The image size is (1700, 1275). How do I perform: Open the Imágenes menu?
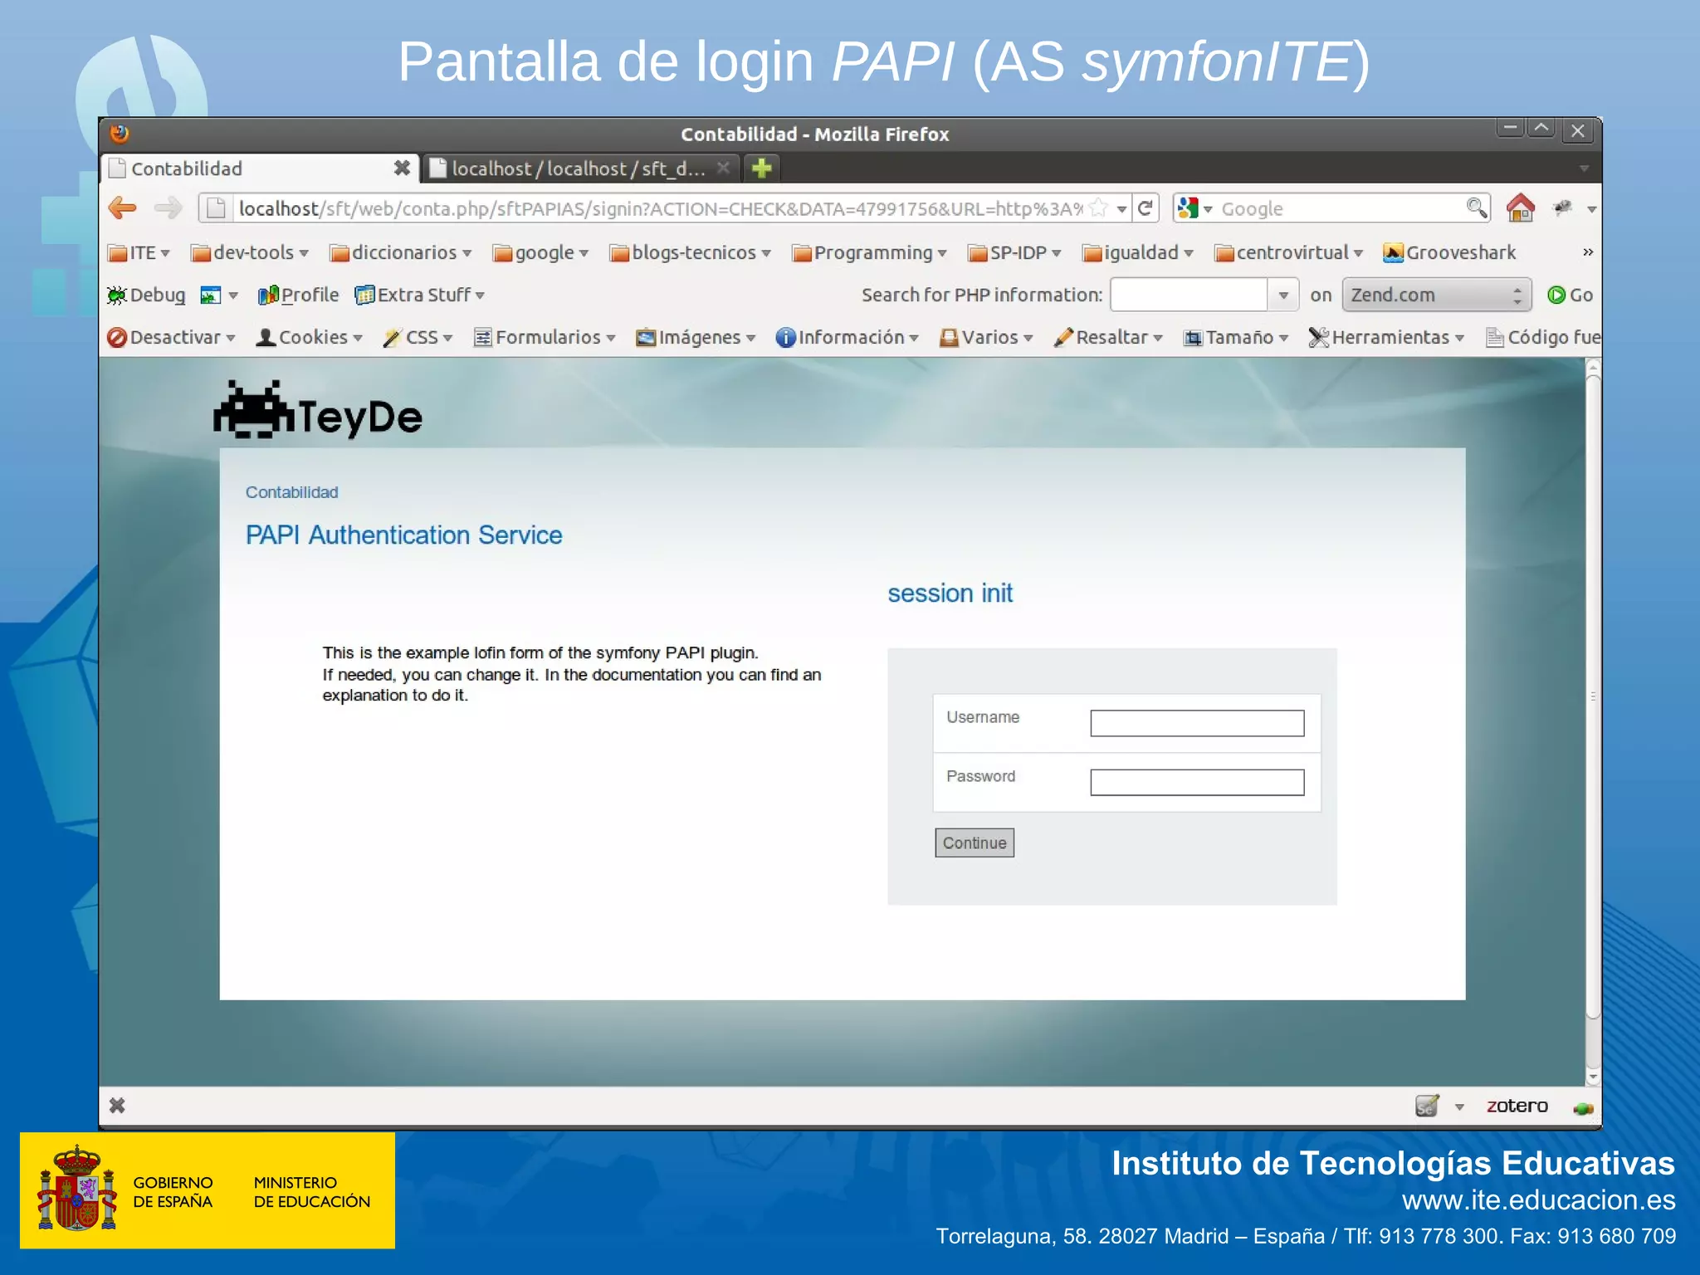696,338
